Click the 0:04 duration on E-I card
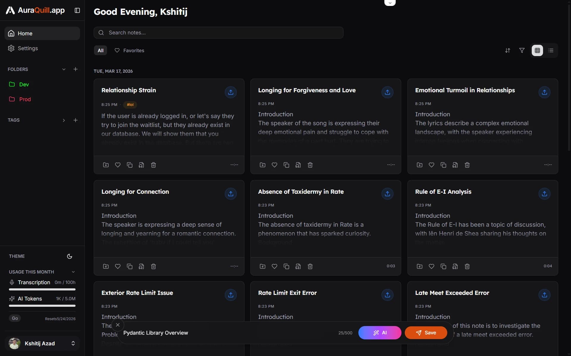571x356 pixels. [548, 266]
